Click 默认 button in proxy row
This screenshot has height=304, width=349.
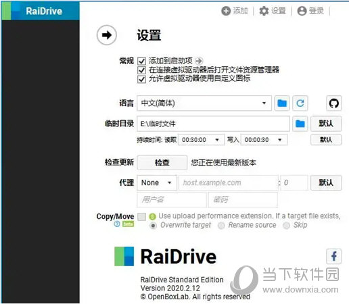[x=326, y=182]
